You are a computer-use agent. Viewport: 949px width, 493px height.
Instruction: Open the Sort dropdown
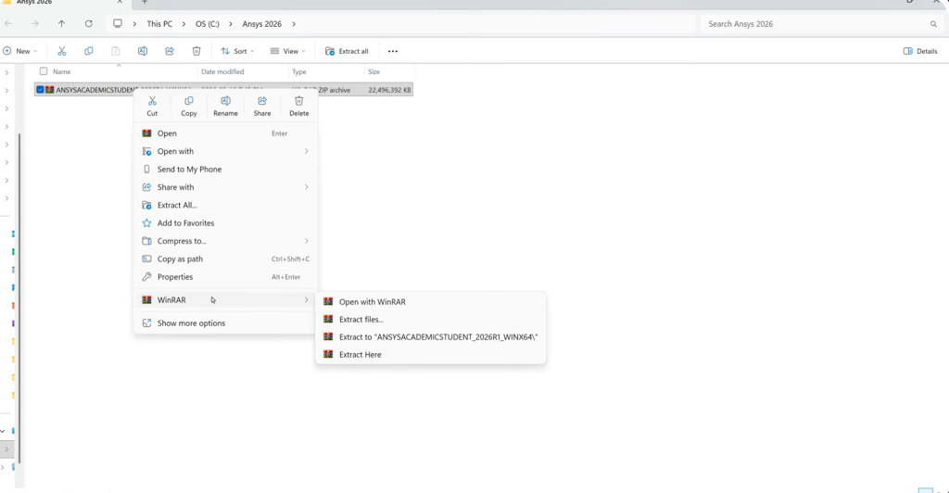[237, 51]
